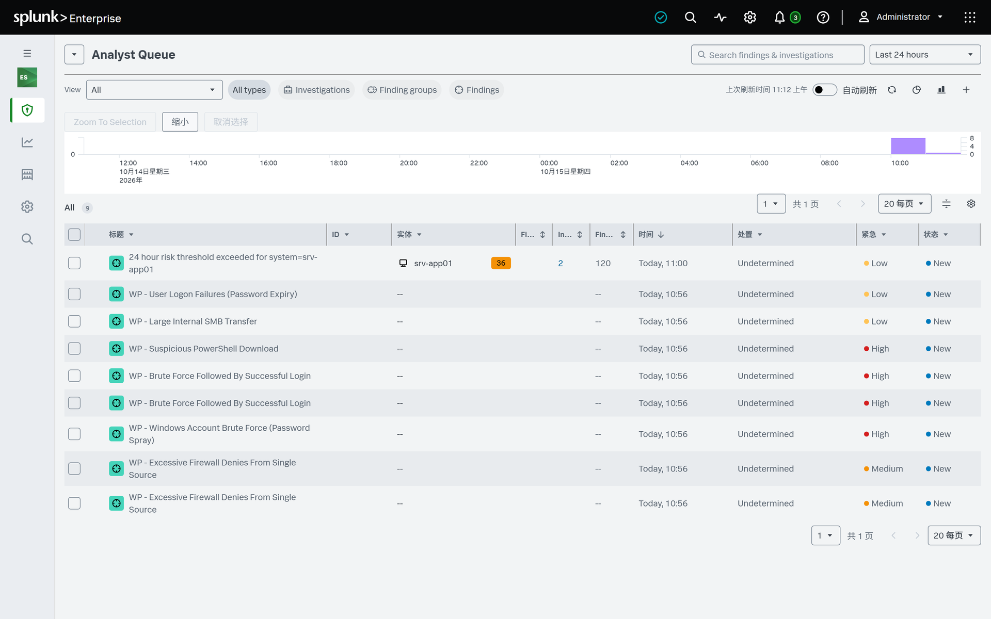Check the Suspicious PowerShell Download checkbox

click(x=74, y=349)
